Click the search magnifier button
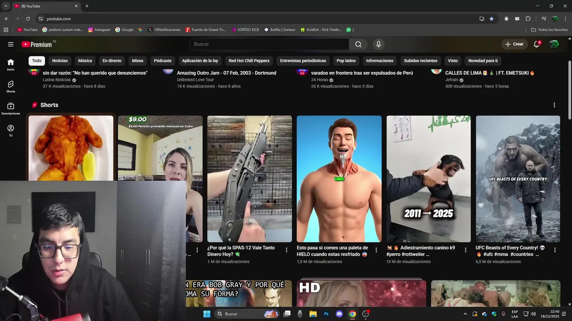The height and width of the screenshot is (321, 572). tap(358, 44)
